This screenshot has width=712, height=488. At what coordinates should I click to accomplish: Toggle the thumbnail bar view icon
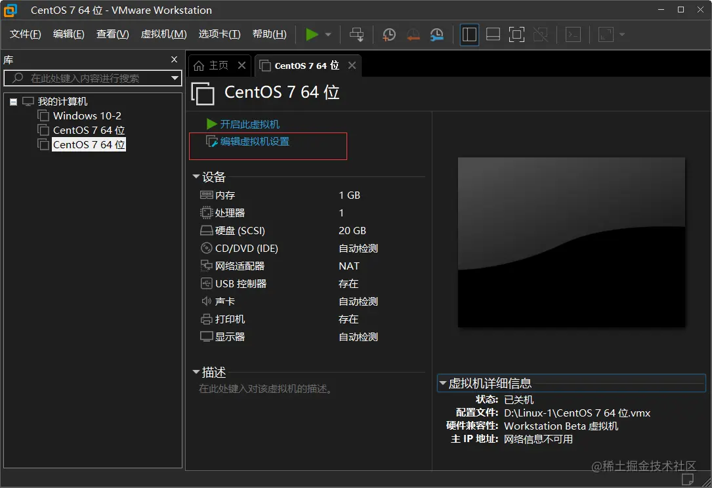tap(493, 35)
